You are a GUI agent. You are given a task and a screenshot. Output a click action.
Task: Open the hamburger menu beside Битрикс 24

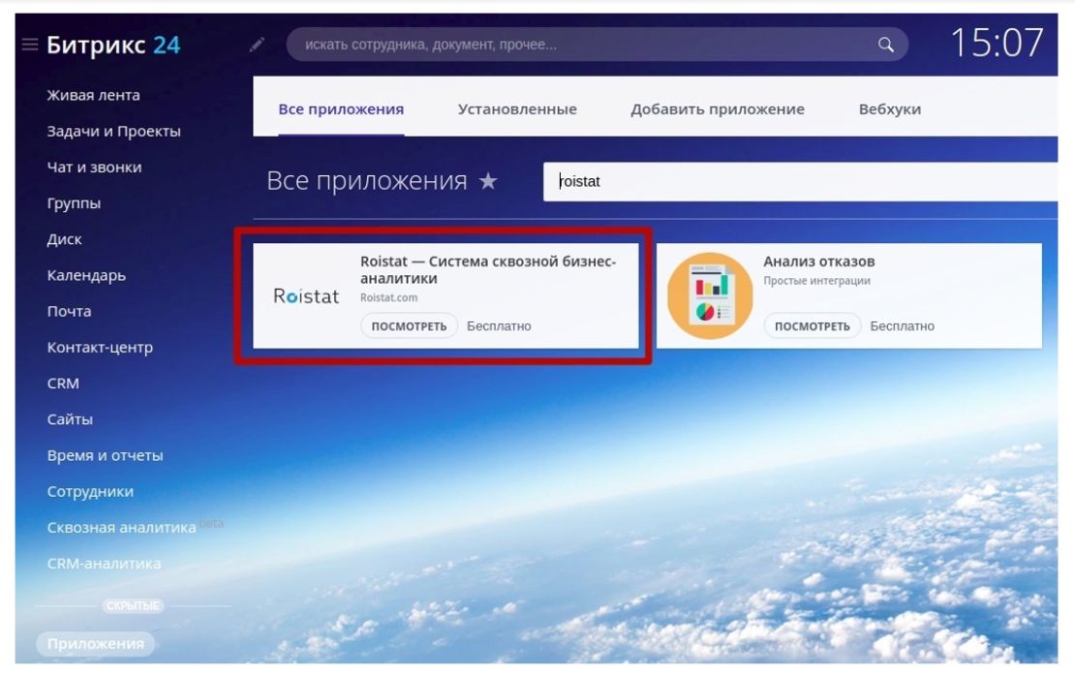(x=29, y=46)
